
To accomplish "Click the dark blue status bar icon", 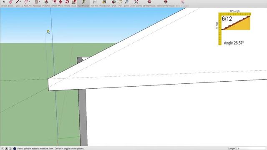I will tap(15, 148).
